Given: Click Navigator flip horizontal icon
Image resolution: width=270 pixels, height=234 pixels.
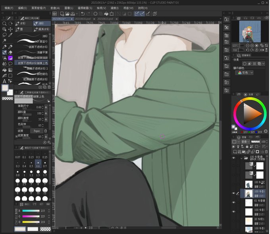Looking at the screenshot, I should 262,50.
